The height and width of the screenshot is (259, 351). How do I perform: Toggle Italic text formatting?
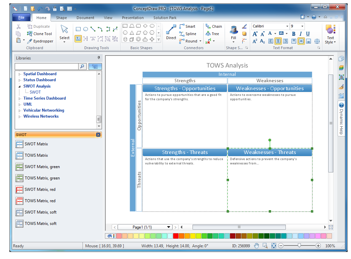[301, 34]
